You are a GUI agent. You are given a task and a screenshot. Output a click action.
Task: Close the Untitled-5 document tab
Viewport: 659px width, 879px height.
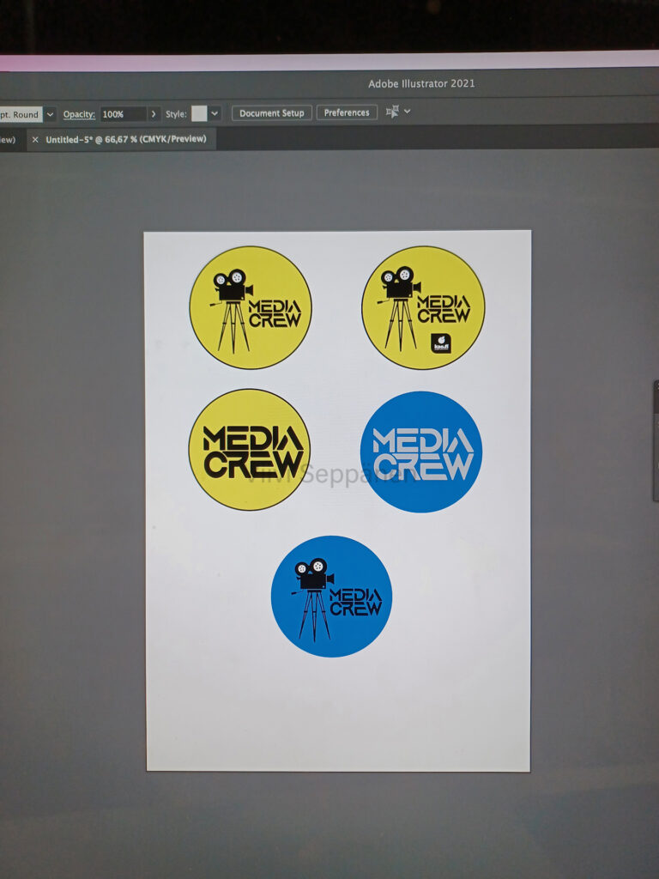point(35,139)
